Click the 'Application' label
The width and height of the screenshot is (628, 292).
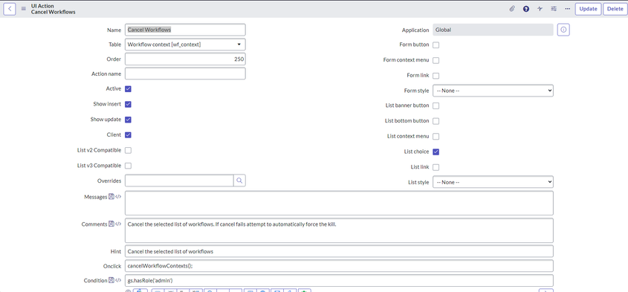coord(415,30)
